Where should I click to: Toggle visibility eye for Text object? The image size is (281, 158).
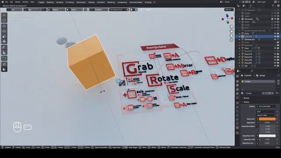coord(275,66)
